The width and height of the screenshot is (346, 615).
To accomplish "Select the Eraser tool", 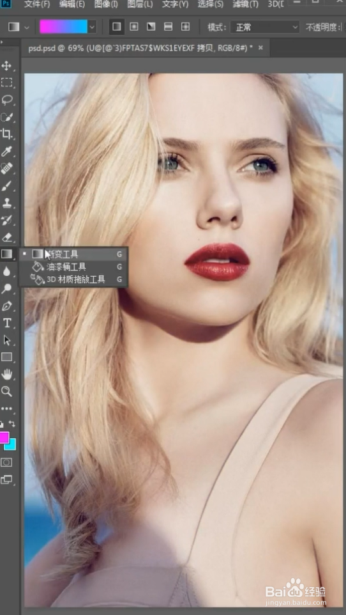I will point(6,237).
